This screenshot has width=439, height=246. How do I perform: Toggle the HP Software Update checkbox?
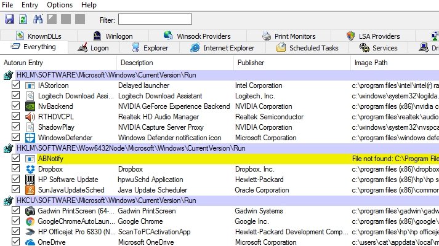tap(15, 179)
